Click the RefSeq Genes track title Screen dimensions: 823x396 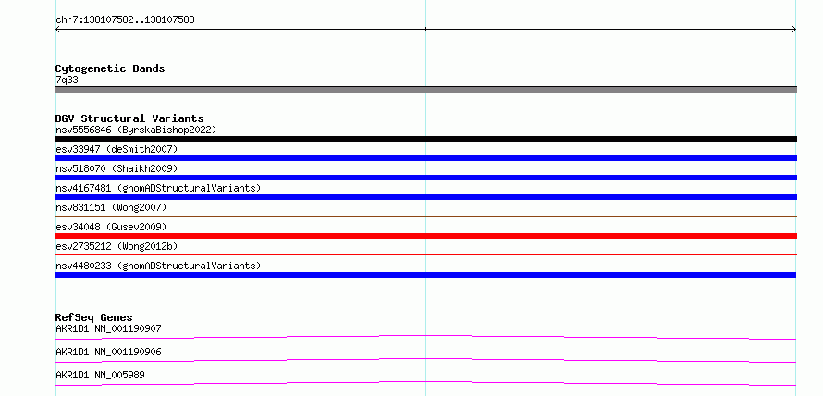coord(94,317)
